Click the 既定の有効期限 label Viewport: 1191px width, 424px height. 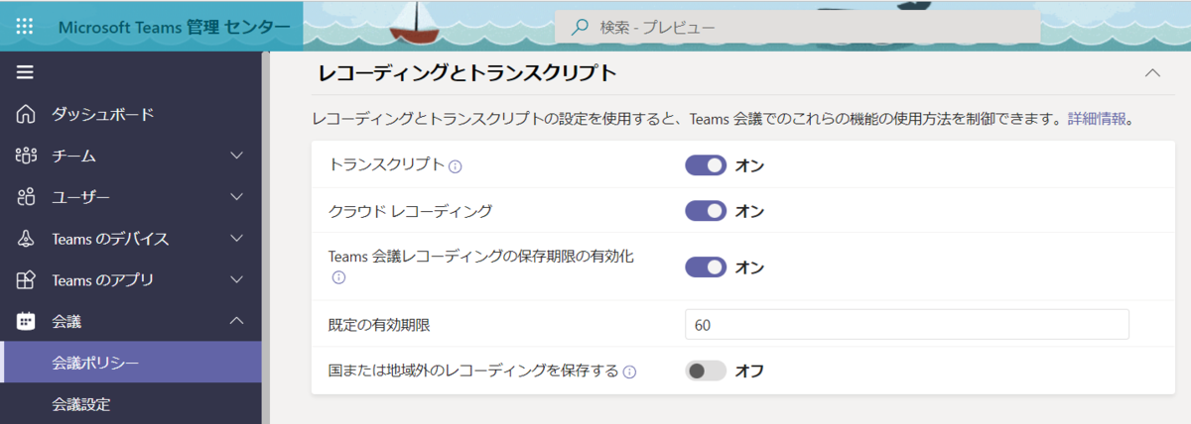tap(378, 325)
